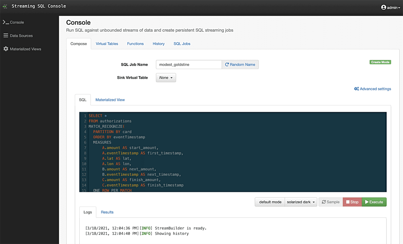Screen dimensions: 403x244
Task: Stop the running SQL job
Action: click(x=352, y=202)
